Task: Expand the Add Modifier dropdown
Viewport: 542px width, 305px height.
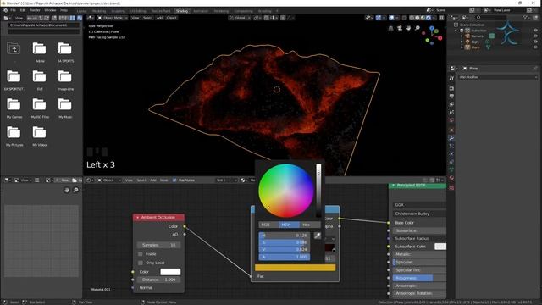Action: click(498, 77)
